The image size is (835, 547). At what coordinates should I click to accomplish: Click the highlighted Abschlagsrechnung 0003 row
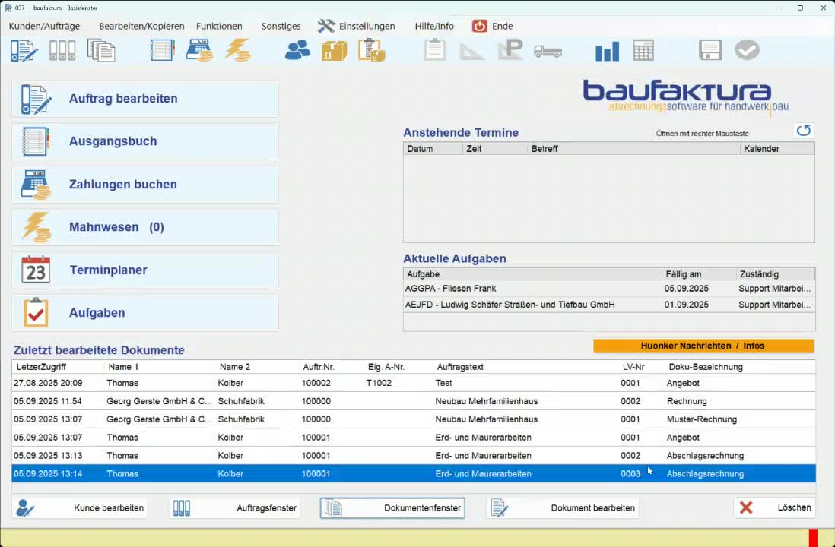click(413, 473)
